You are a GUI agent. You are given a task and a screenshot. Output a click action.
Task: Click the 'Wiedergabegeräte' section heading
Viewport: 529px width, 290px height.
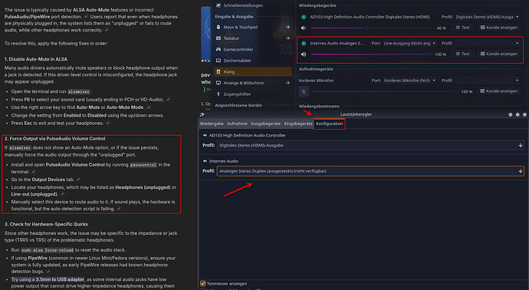(317, 5)
